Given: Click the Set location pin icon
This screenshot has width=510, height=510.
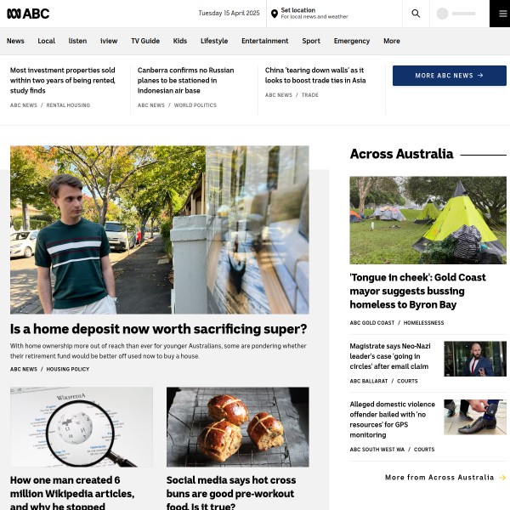Looking at the screenshot, I should tap(275, 14).
